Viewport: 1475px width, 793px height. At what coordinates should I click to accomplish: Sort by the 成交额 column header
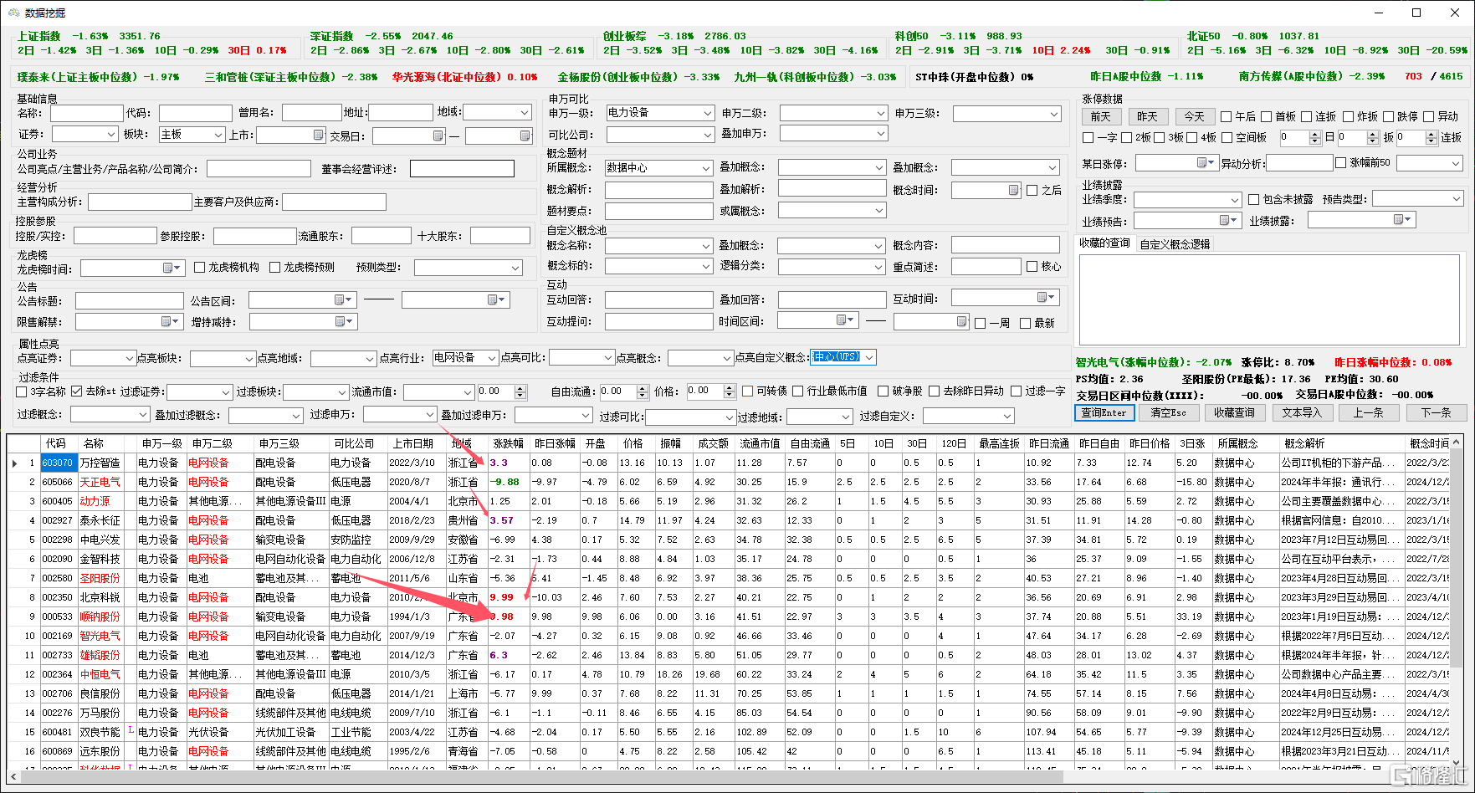tap(713, 443)
